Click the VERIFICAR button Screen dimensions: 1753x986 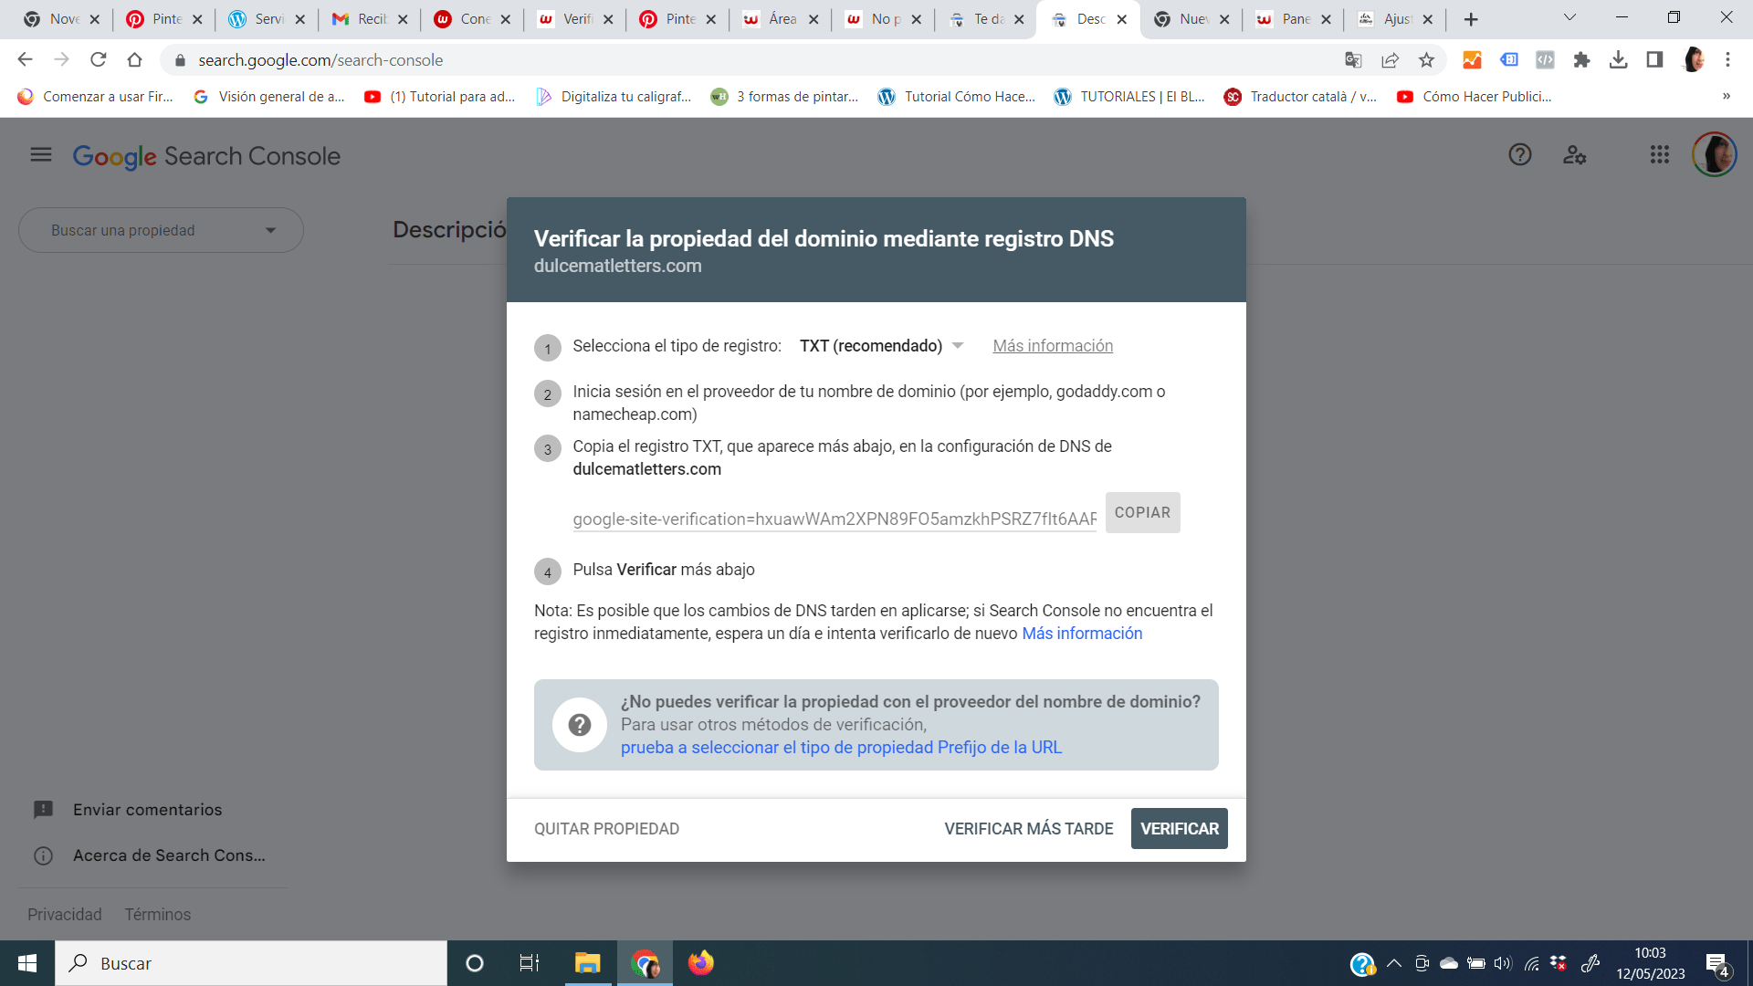(x=1179, y=829)
